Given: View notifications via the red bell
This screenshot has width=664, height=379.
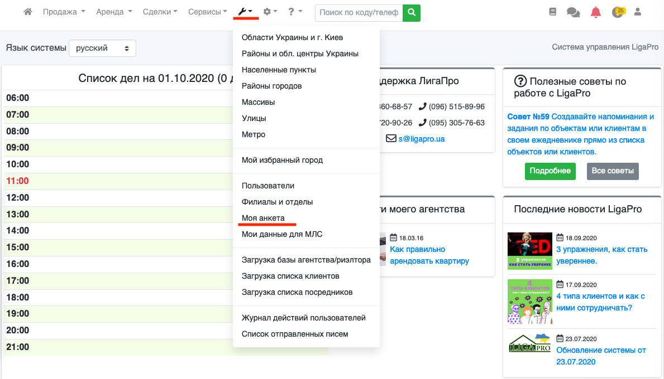Looking at the screenshot, I should click(595, 12).
